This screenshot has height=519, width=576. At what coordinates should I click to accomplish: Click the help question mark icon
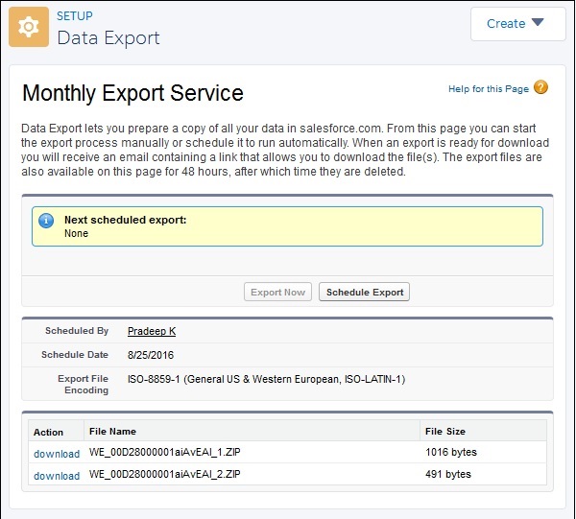pos(541,88)
